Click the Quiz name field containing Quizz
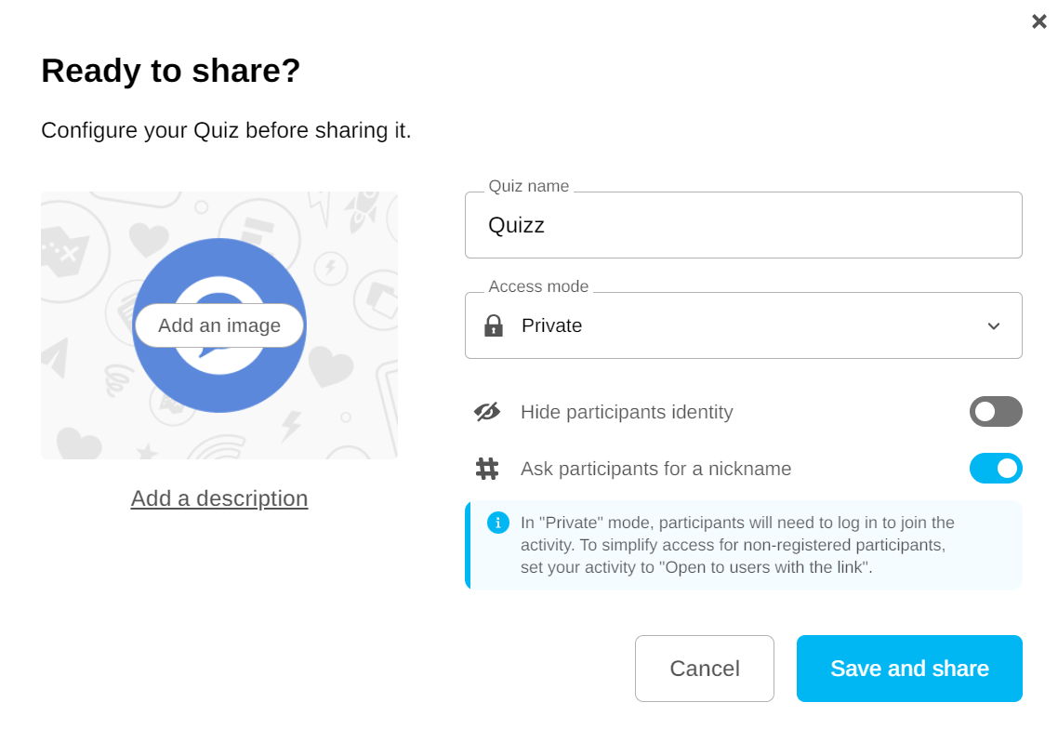 tap(744, 225)
